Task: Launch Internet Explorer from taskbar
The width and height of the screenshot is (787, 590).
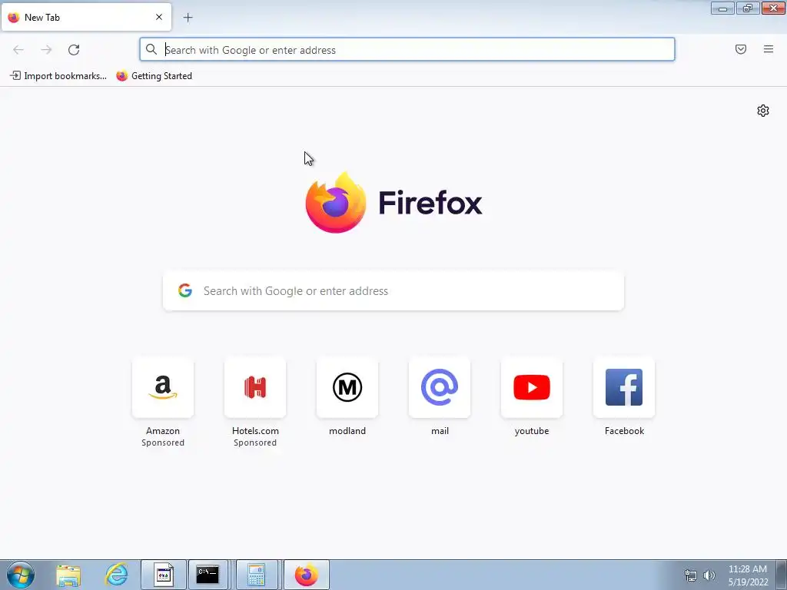Action: pyautogui.click(x=116, y=575)
